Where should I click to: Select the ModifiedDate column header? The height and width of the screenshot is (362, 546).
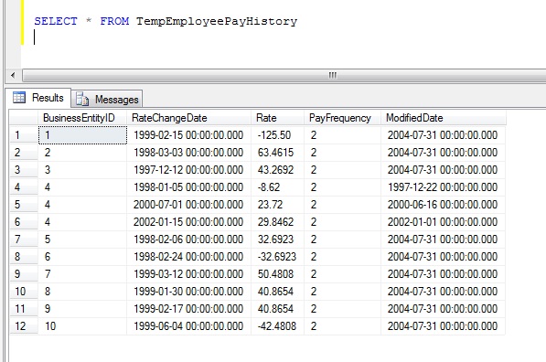[444, 118]
